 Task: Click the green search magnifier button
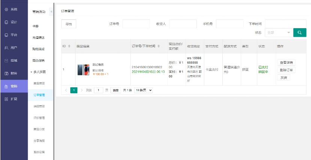point(299,33)
